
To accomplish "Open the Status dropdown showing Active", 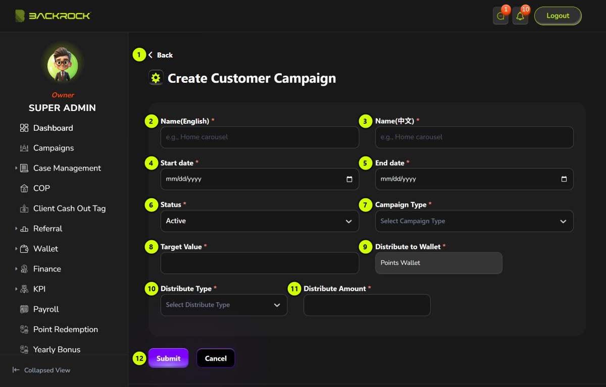I will click(x=260, y=221).
